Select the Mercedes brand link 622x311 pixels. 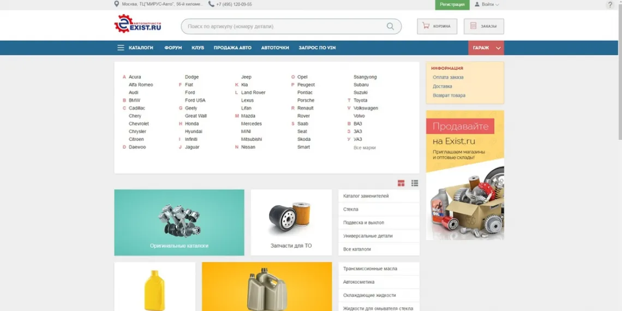(252, 124)
